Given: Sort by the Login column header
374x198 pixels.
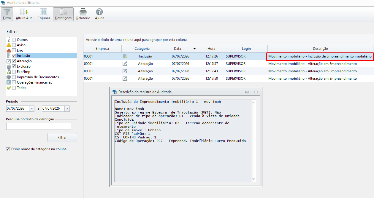Looking at the screenshot, I should 246,49.
